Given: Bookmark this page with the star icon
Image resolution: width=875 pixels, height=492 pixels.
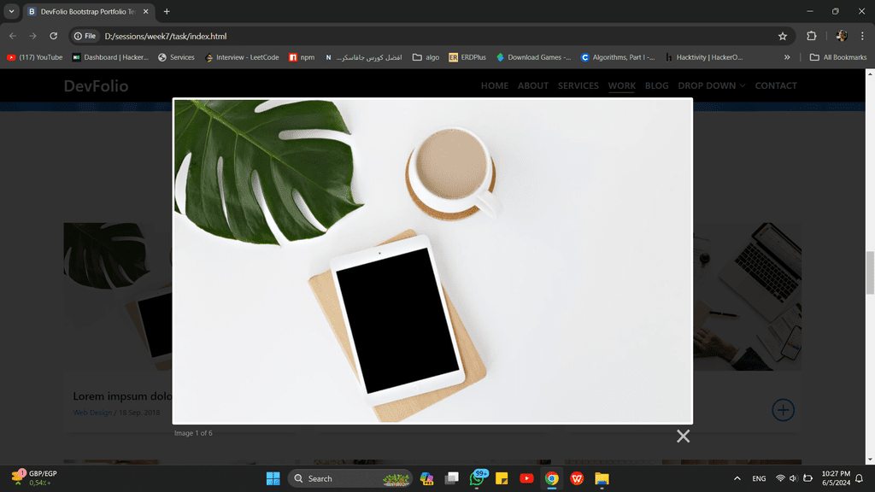Looking at the screenshot, I should tap(783, 36).
